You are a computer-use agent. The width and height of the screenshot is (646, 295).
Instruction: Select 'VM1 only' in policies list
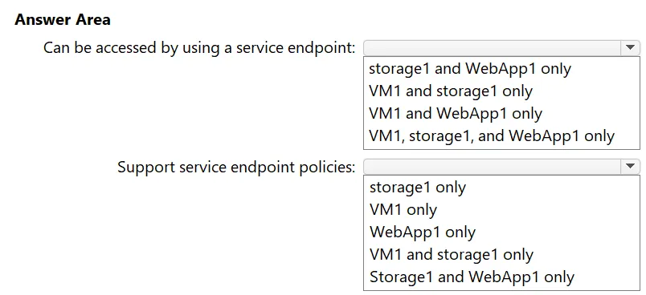pyautogui.click(x=403, y=209)
